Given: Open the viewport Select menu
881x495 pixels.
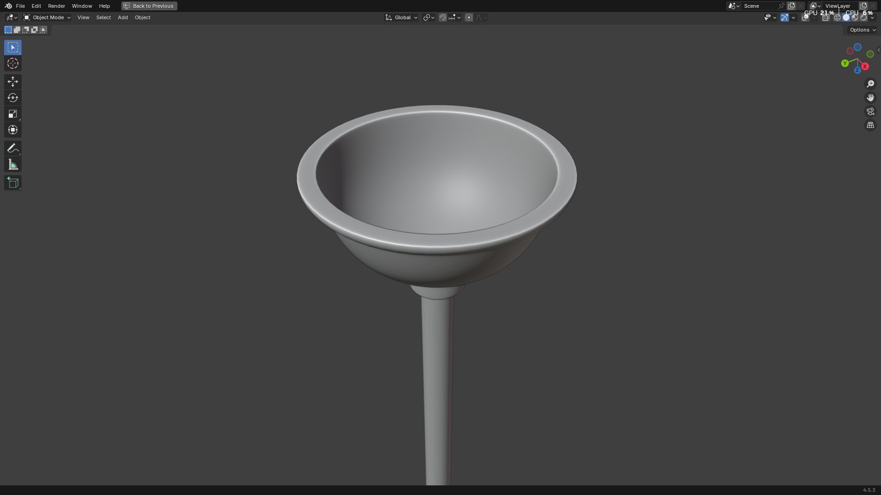Looking at the screenshot, I should 103,17.
